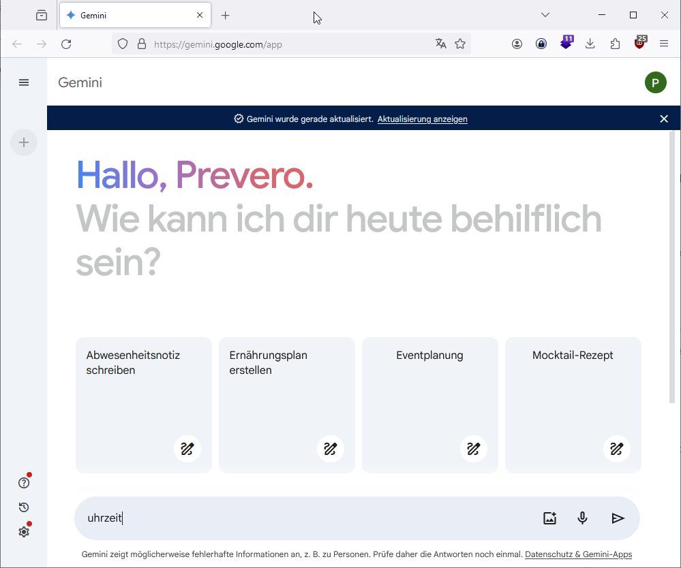Dismiss the update notification banner
The image size is (681, 568).
pos(664,119)
